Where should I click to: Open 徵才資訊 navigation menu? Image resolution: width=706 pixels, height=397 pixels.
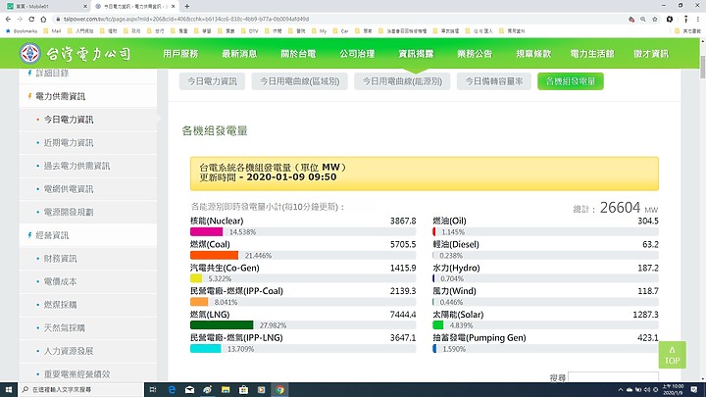[651, 54]
